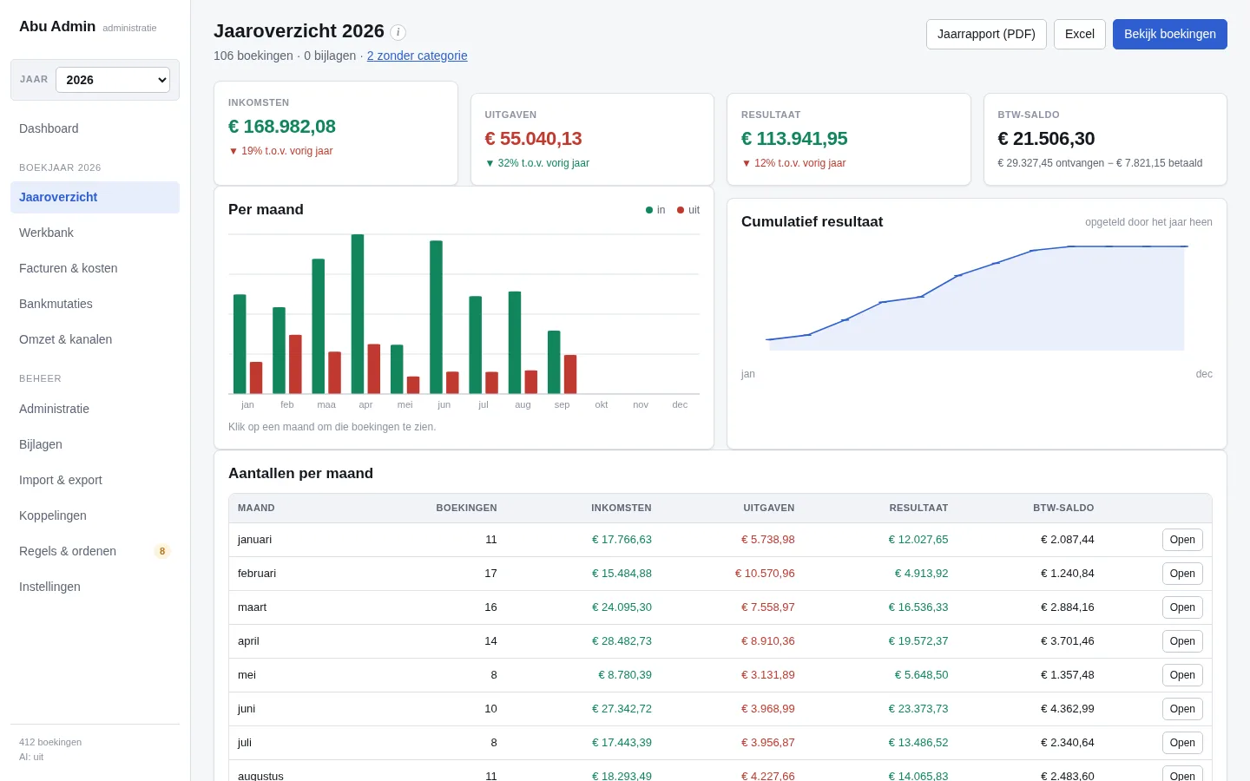Open Bankmutaties from the sidebar

pos(95,304)
